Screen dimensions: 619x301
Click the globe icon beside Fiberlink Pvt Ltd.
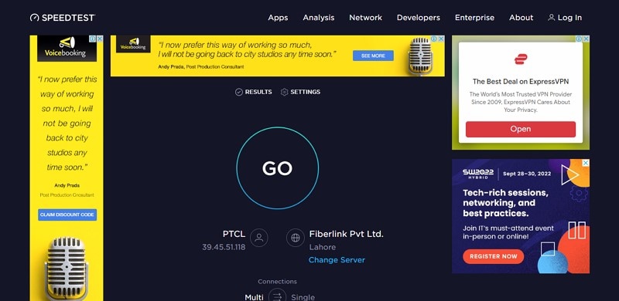[x=296, y=238]
